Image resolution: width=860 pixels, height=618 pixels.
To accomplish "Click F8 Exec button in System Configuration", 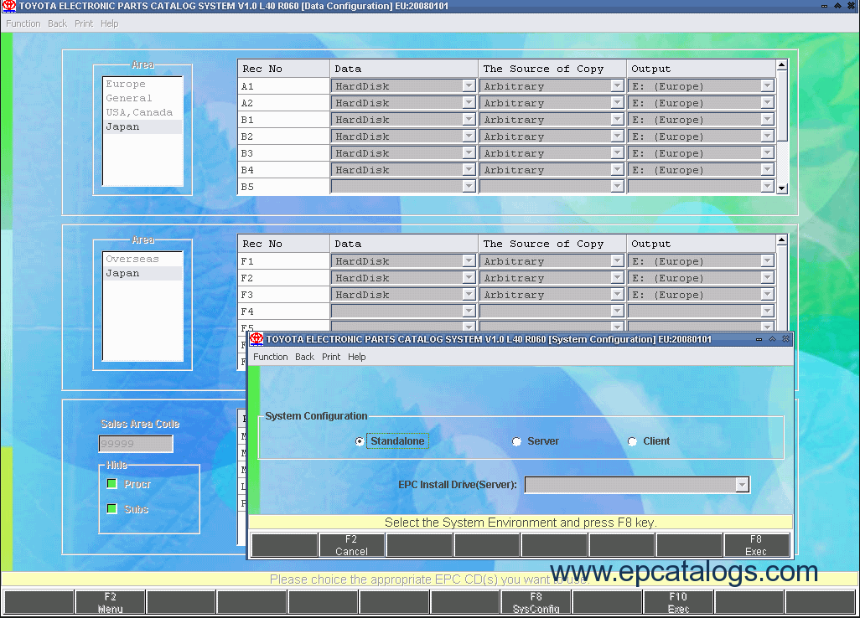I will click(756, 545).
